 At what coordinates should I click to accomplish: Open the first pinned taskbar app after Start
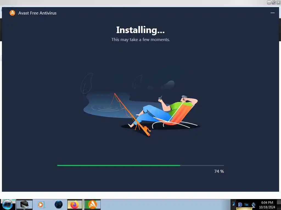[24, 205]
